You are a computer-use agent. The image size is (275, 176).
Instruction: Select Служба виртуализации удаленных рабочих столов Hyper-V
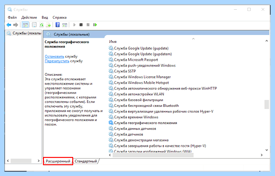(x=161, y=111)
